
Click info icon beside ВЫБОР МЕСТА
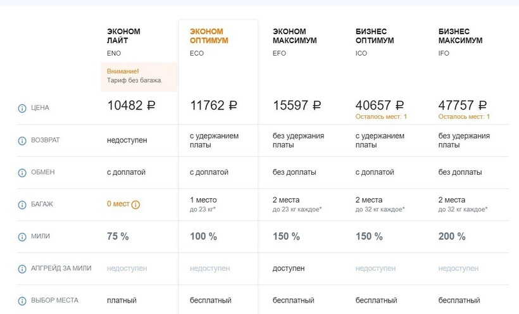(22, 301)
